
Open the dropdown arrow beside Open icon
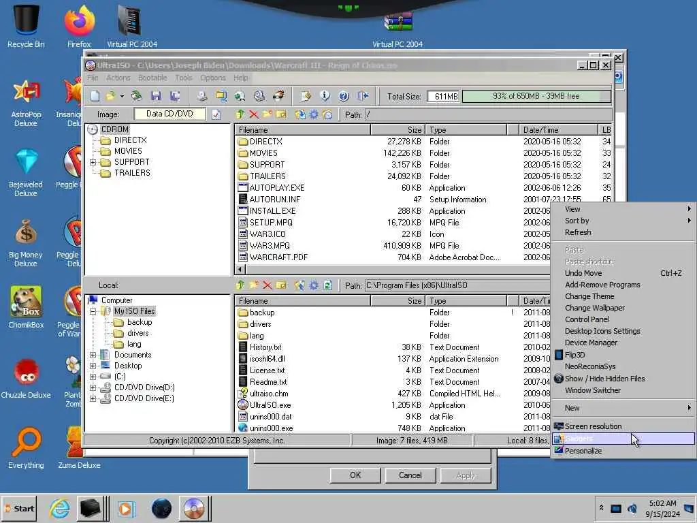coord(122,96)
